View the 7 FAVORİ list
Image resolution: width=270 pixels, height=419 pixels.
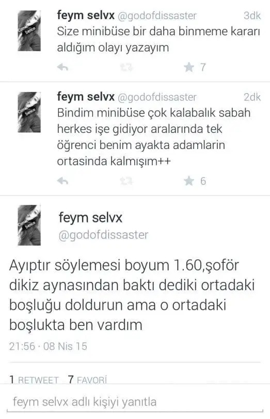[87, 380]
